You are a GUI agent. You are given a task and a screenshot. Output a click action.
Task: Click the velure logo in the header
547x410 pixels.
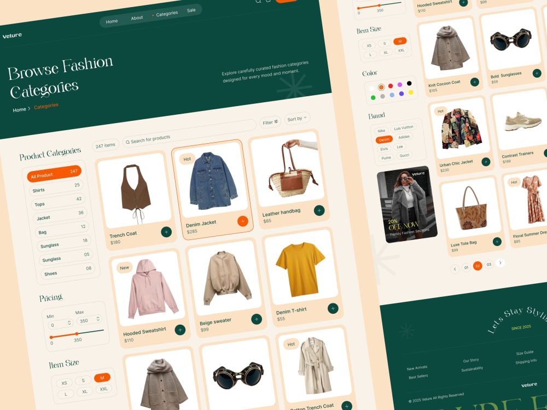[x=12, y=35]
